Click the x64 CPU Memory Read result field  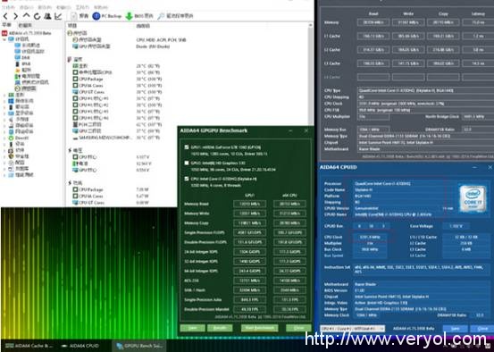[x=289, y=204]
